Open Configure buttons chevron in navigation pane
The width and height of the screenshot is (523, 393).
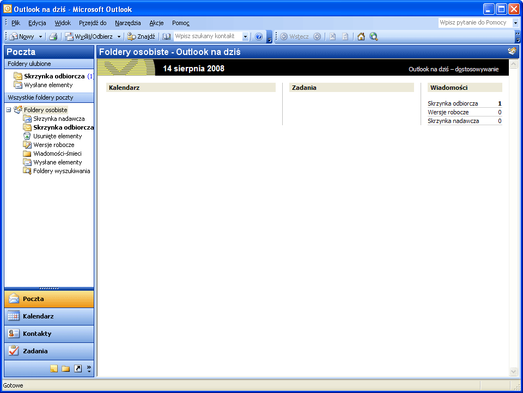click(89, 369)
